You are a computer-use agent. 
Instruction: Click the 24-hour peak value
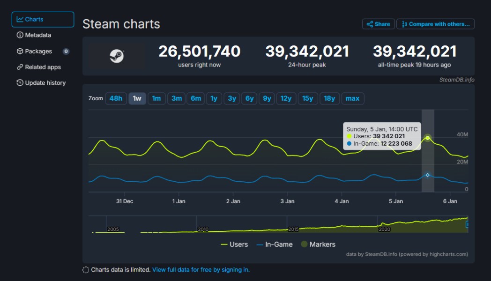(307, 52)
